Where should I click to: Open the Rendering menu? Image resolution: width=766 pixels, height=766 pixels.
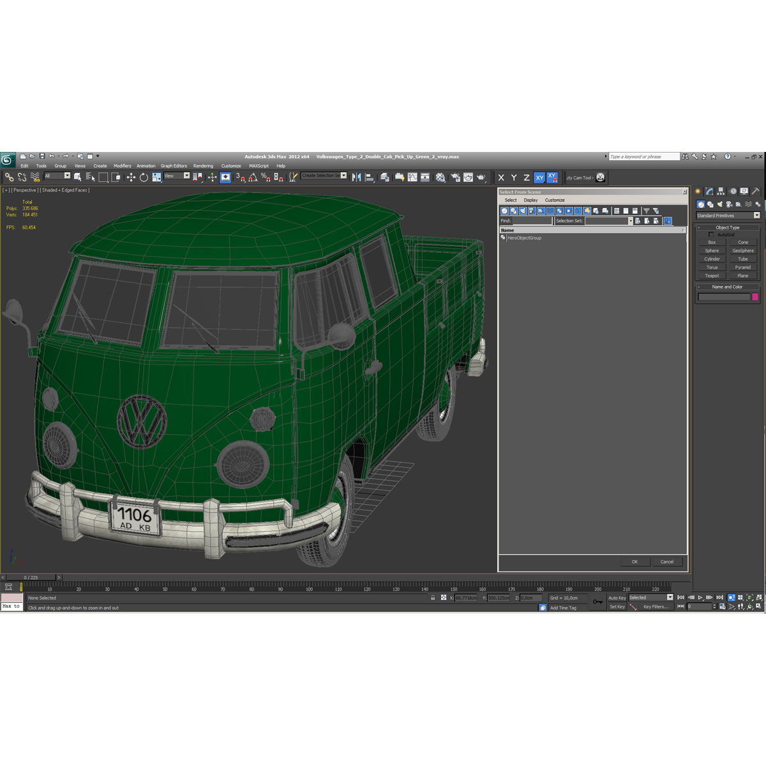tap(203, 166)
